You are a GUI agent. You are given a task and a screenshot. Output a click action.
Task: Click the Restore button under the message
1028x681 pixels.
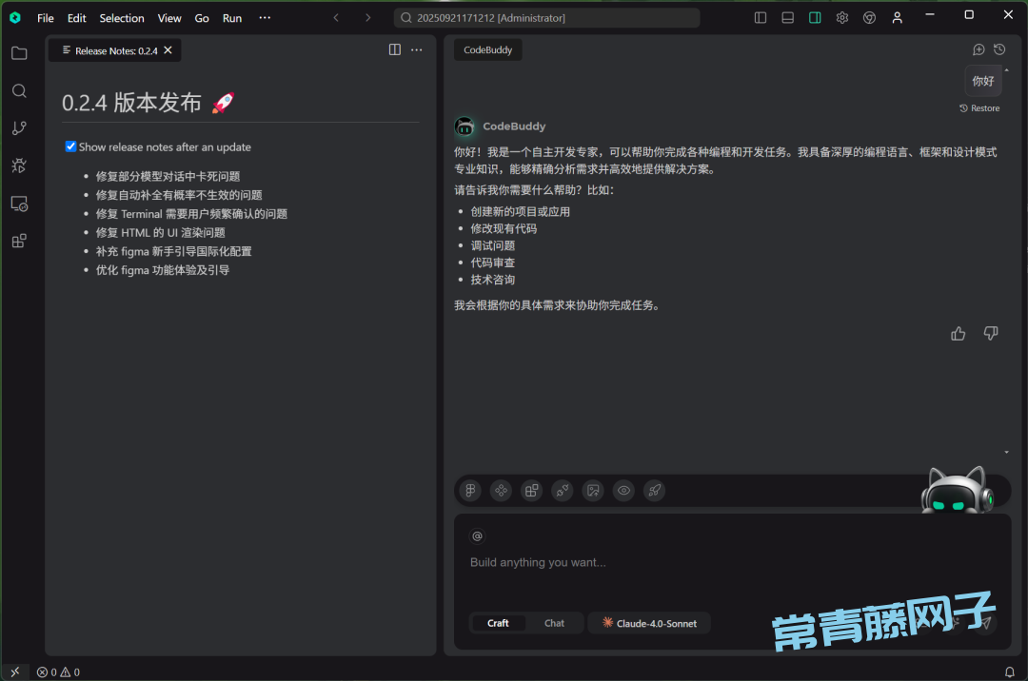[x=979, y=108]
